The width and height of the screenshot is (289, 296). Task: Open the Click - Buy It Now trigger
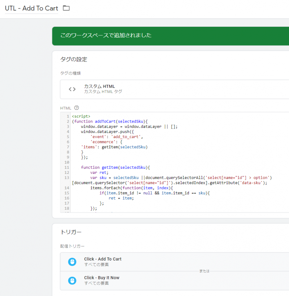[174, 280]
